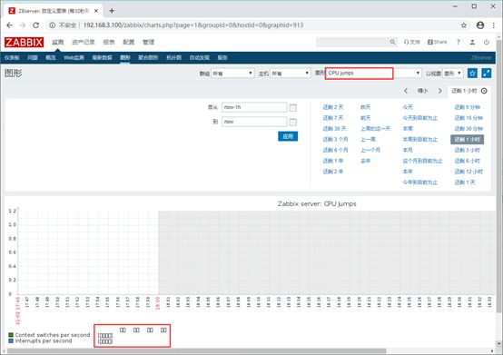Select the 最近 1 天 time range
This screenshot has width=503, height=355.
click(x=465, y=182)
